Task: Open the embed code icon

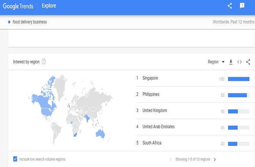Action: pos(240,62)
